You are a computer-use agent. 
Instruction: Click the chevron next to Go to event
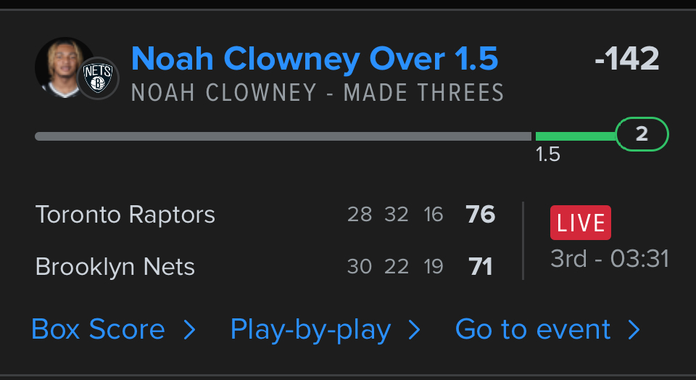point(634,331)
